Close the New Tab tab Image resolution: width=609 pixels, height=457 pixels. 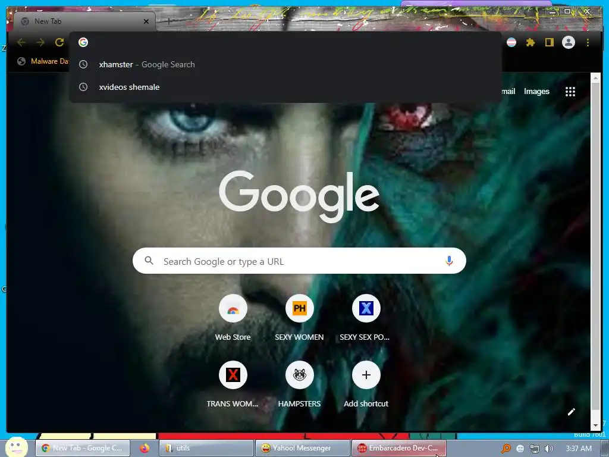tap(146, 21)
